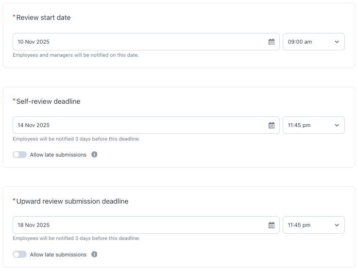Click the notification hint below the 14 Nov 2025 field
This screenshot has height=271, width=358.
76,139
